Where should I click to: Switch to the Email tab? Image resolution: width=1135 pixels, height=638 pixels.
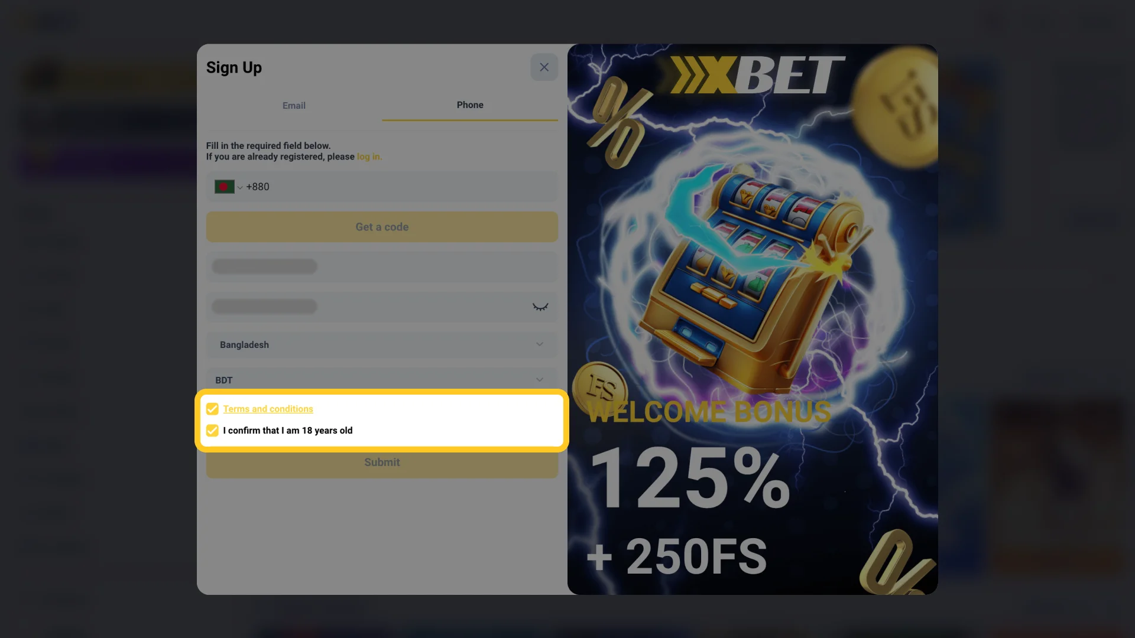tap(294, 105)
